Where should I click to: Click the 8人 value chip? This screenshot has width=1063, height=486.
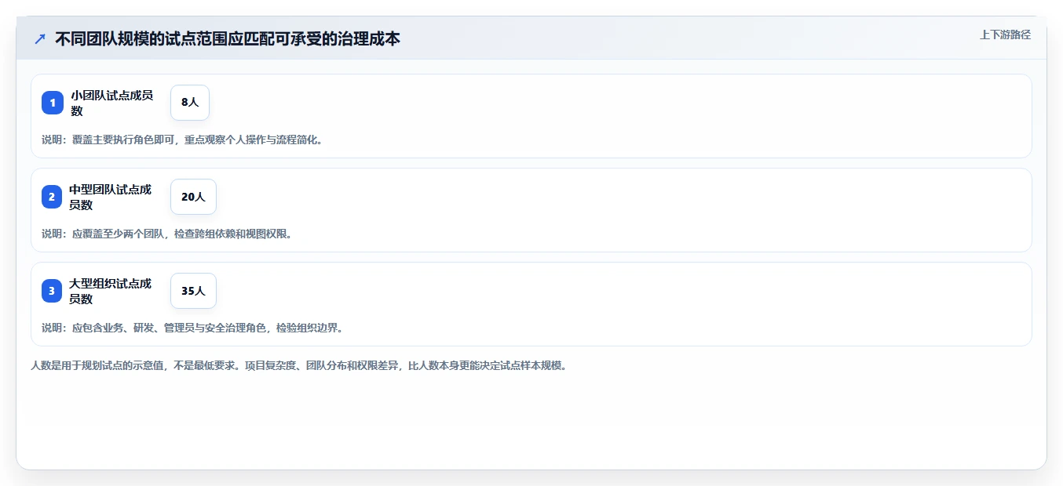click(x=190, y=103)
